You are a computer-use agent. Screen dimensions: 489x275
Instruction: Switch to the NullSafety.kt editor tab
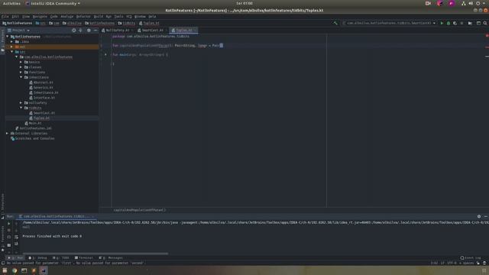click(117, 31)
